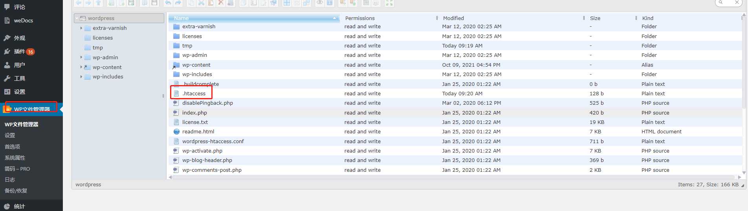The image size is (748, 211).
Task: Open the 外观 appearance menu
Action: [x=19, y=38]
